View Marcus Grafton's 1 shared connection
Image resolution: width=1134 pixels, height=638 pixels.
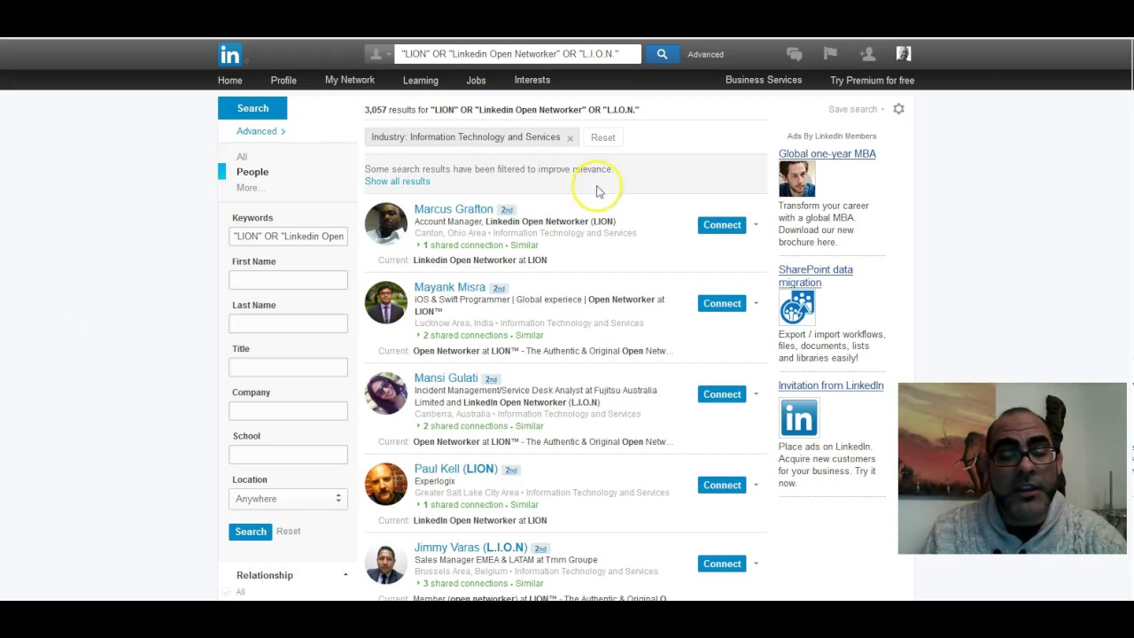click(x=462, y=245)
